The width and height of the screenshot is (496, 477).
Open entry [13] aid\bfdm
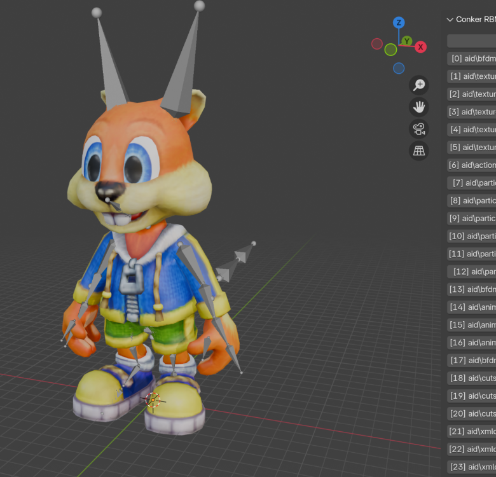[471, 289]
